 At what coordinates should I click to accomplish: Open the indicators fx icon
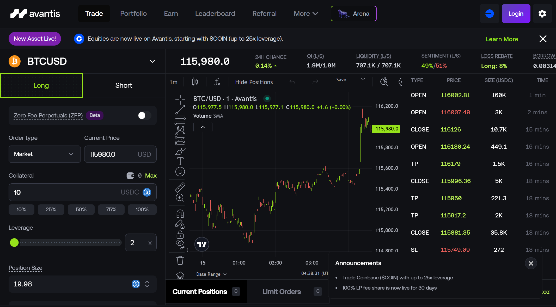click(217, 82)
